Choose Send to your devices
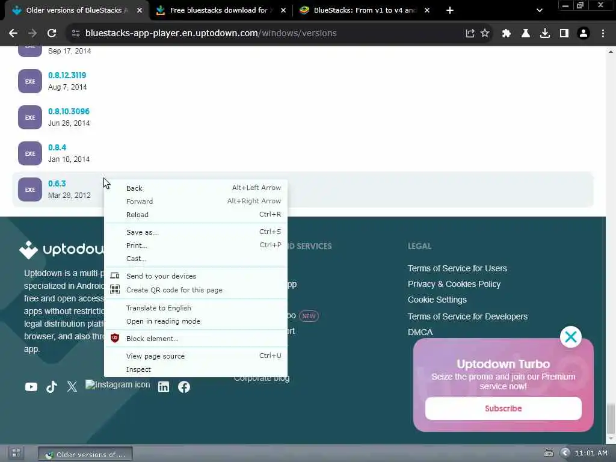 (196, 276)
